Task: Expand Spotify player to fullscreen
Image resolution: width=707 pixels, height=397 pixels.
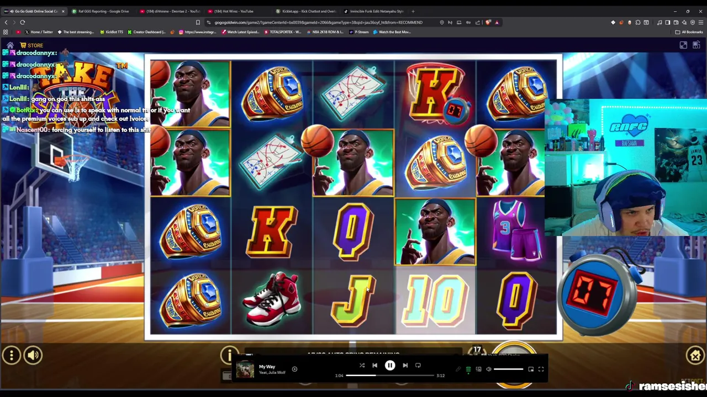Action: click(541, 369)
